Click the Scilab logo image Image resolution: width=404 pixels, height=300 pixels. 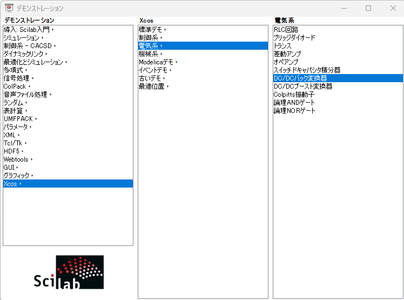(x=69, y=272)
